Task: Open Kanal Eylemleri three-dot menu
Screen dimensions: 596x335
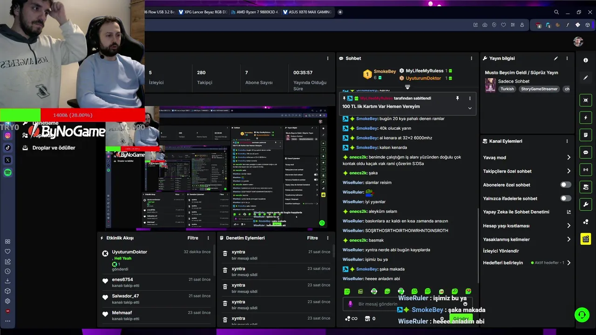Action: tap(567, 141)
